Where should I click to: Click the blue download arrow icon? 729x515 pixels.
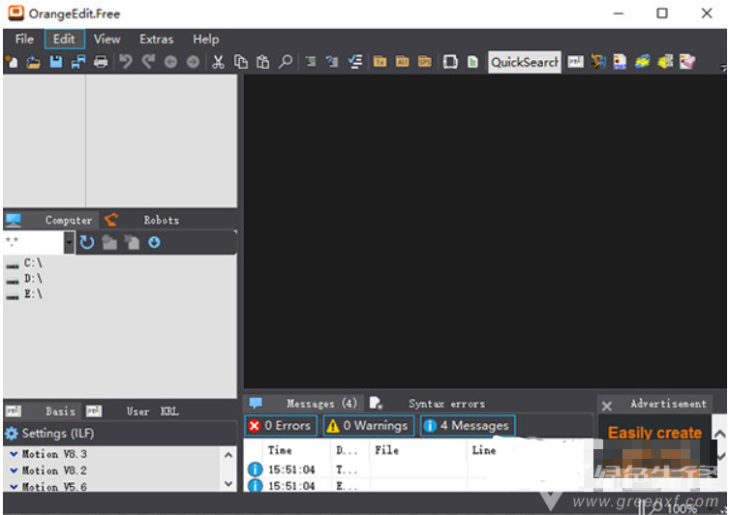point(154,242)
